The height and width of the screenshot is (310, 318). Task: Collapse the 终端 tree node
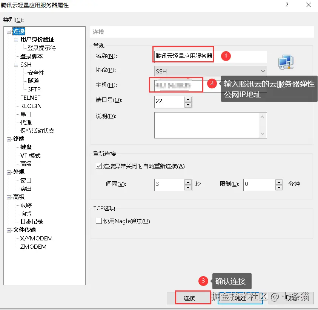pos(9,139)
